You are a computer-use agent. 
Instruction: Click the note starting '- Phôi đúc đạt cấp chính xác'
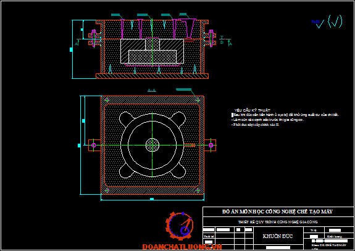(x=256, y=125)
